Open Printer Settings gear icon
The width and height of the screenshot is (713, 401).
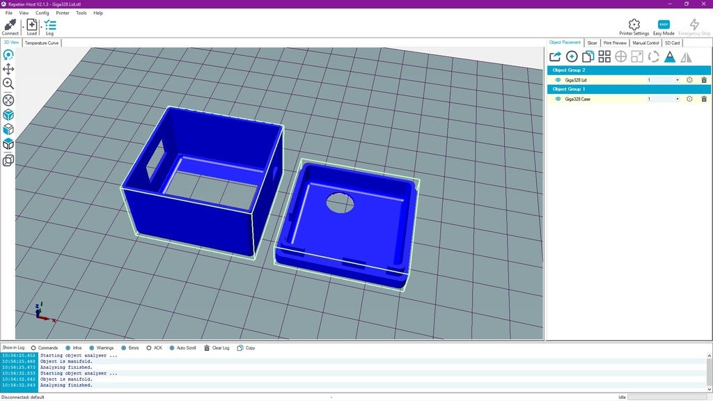[x=634, y=24]
